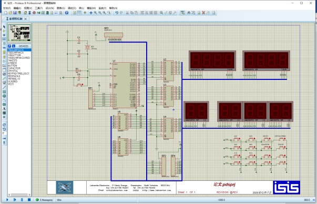Select AT89C51 in the devices list
Viewport: 317px width, 204px height.
13,63
